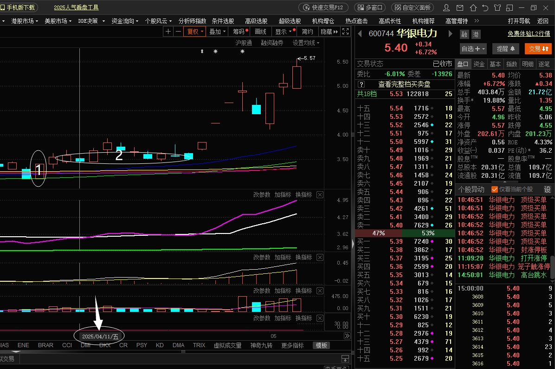Close the first indicator sub-panel
The image size is (555, 369).
320,195
